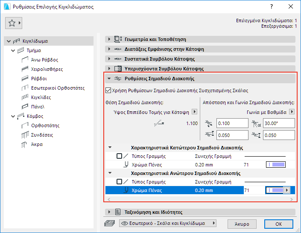This screenshot has height=233, width=301.
Task: Click lower break mark line type preview
Action: 265,156
